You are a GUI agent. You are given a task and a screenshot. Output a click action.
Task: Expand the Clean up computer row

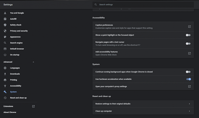coord(189,111)
